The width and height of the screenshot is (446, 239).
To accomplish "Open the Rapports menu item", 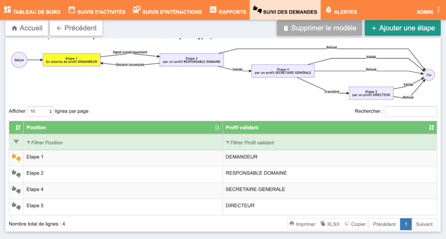I will pyautogui.click(x=228, y=10).
